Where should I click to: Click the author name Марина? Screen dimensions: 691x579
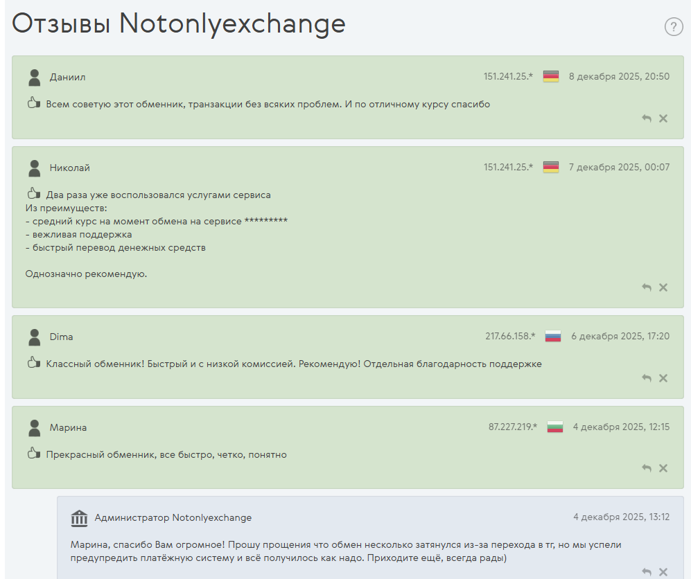point(68,427)
